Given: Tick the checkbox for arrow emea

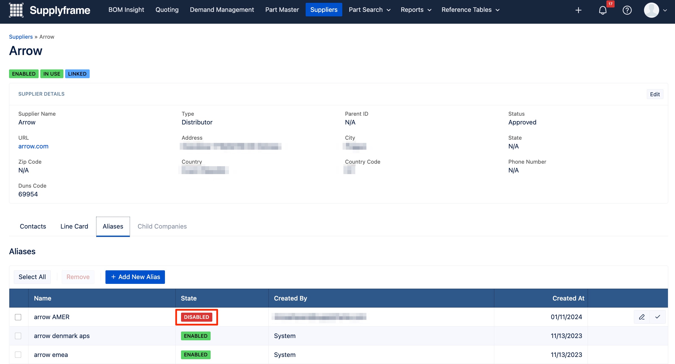Looking at the screenshot, I should [x=18, y=355].
